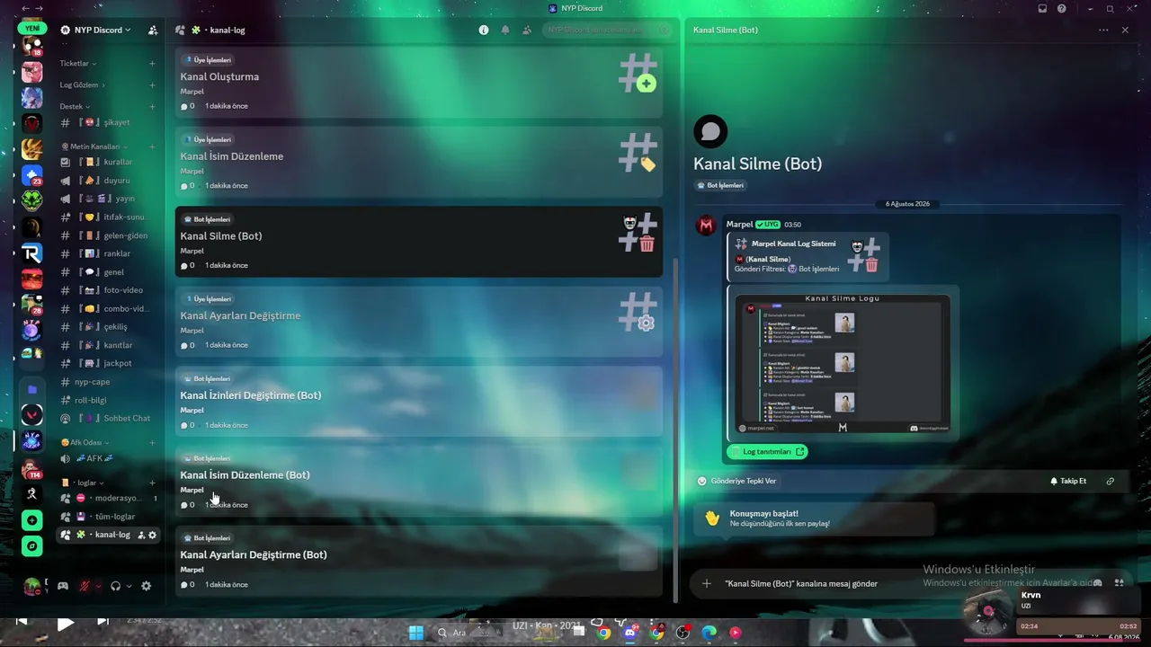Screen dimensions: 1151x647
Task: Open the Kanal Silme Logu image thumbnail
Action: click(843, 363)
